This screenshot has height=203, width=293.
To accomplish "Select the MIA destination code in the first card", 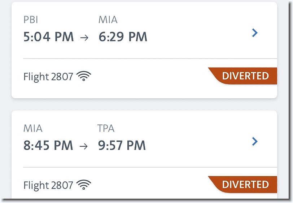I will point(108,20).
